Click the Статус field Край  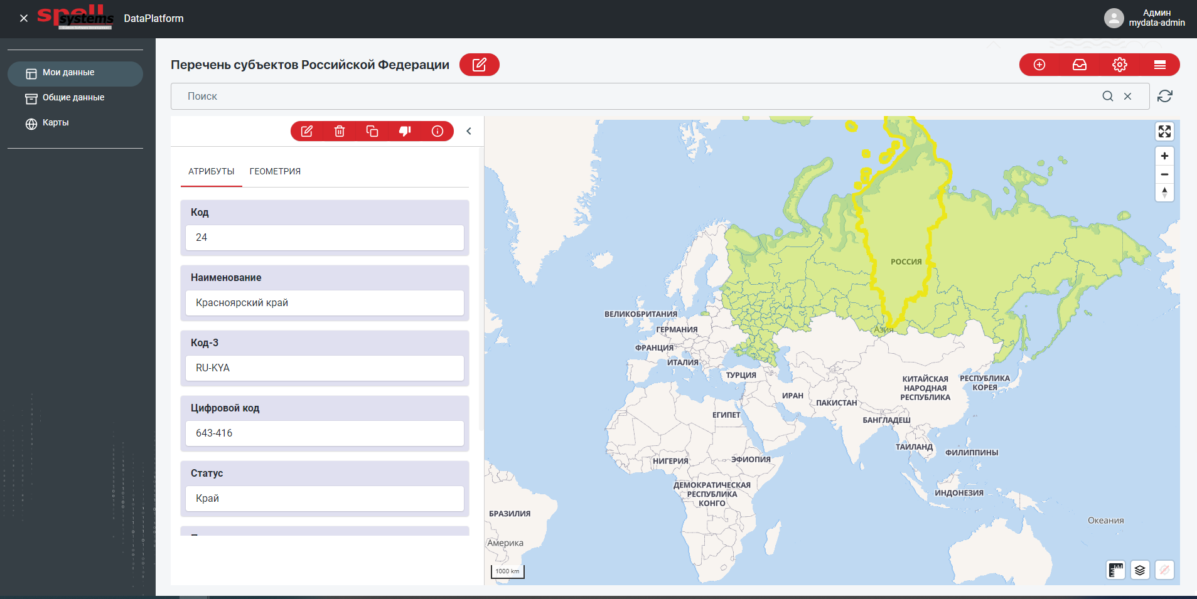325,499
